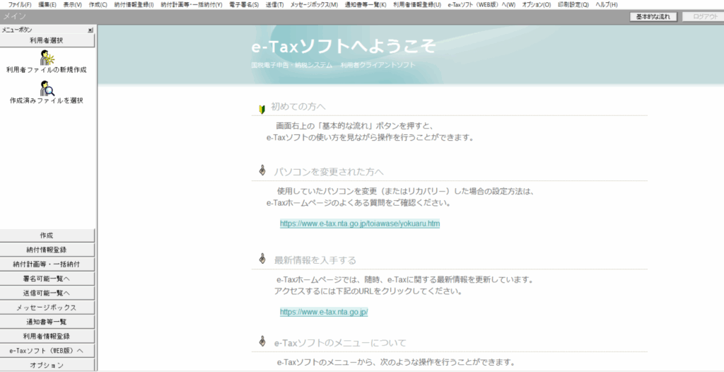Click the 作成済みファイルを選択 label
This screenshot has height=372, width=724.
tap(46, 100)
